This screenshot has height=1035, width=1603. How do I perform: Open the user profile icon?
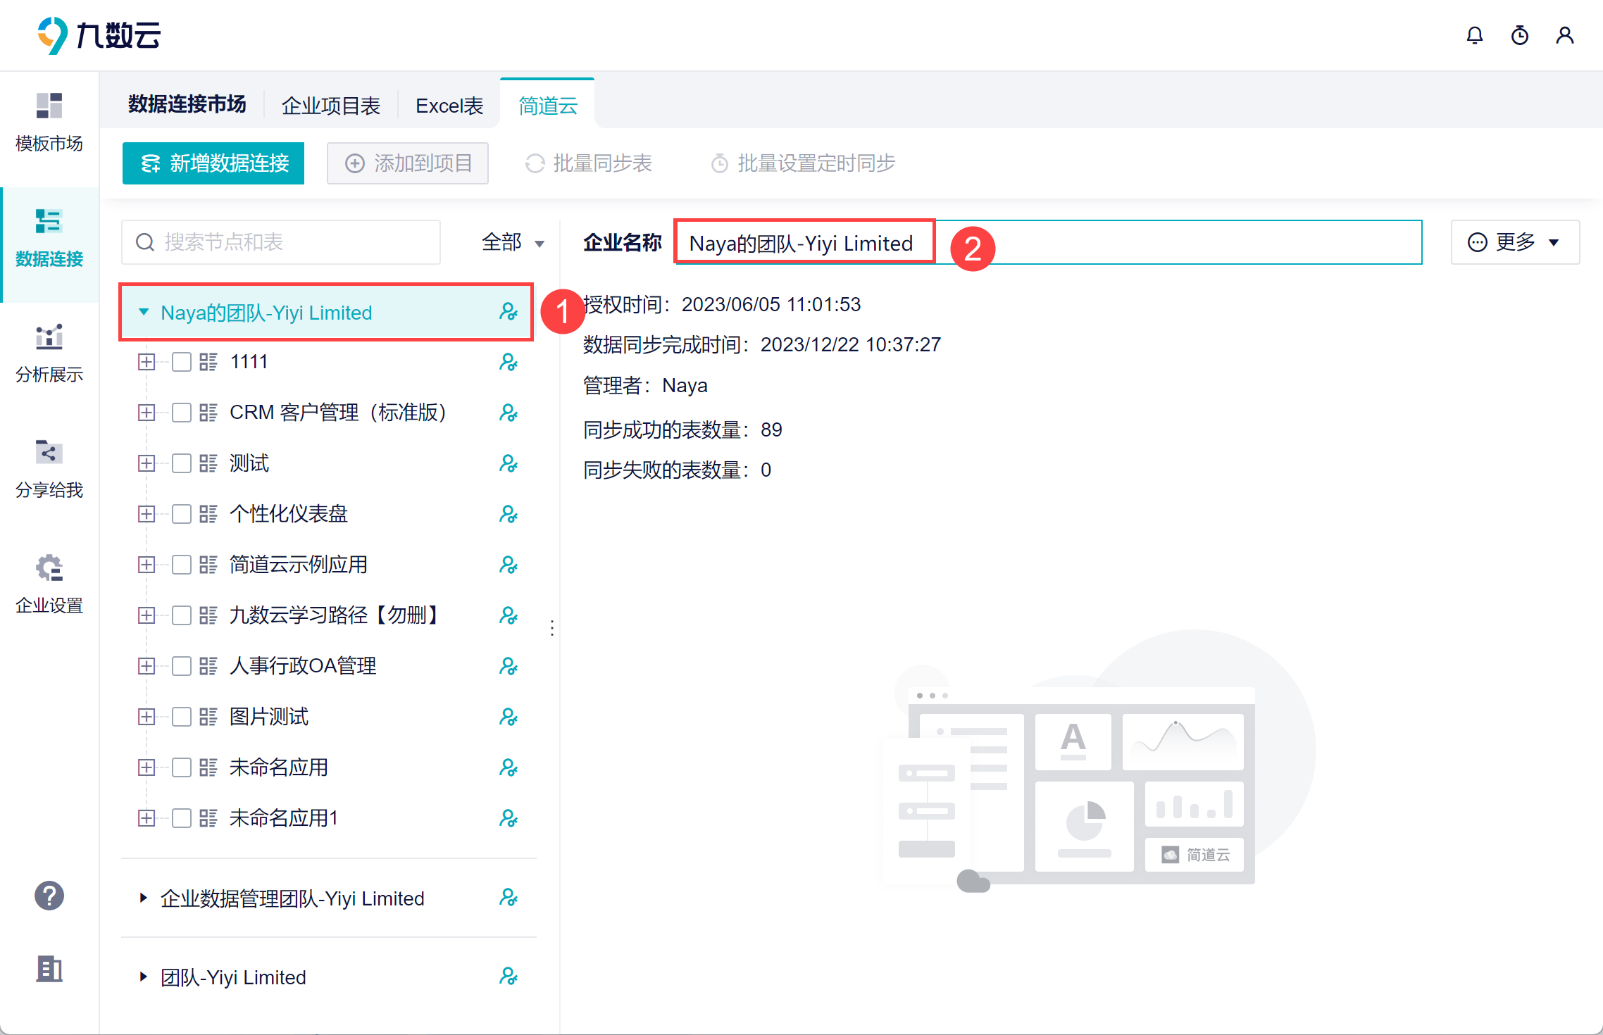pos(1564,35)
